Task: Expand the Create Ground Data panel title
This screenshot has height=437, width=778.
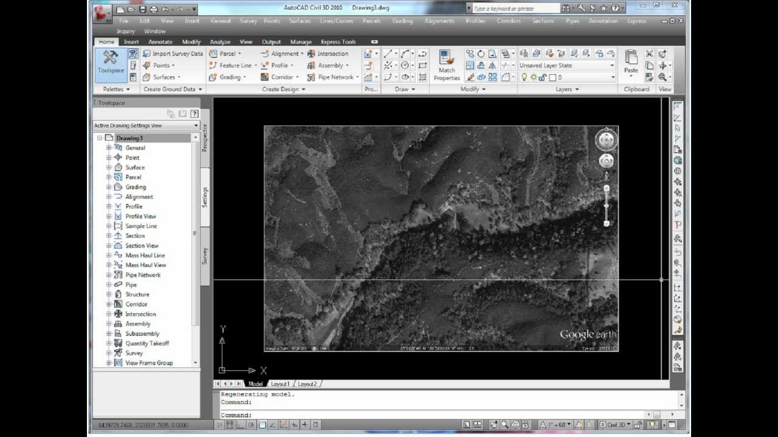Action: [172, 89]
